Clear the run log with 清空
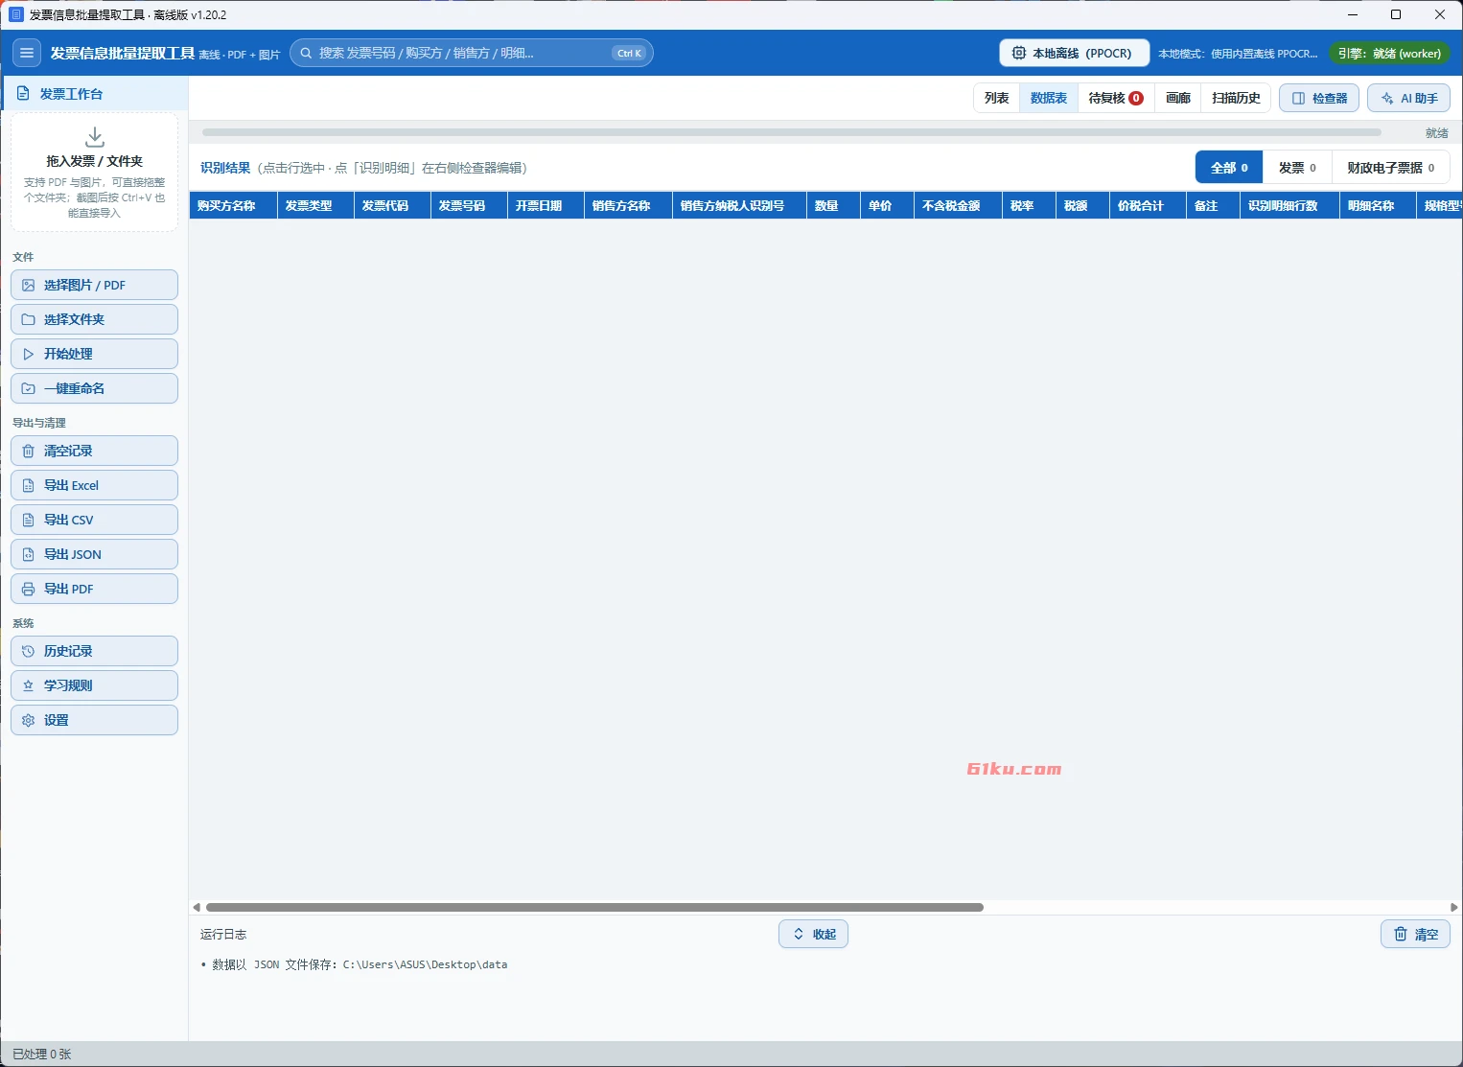1463x1067 pixels. (1415, 935)
